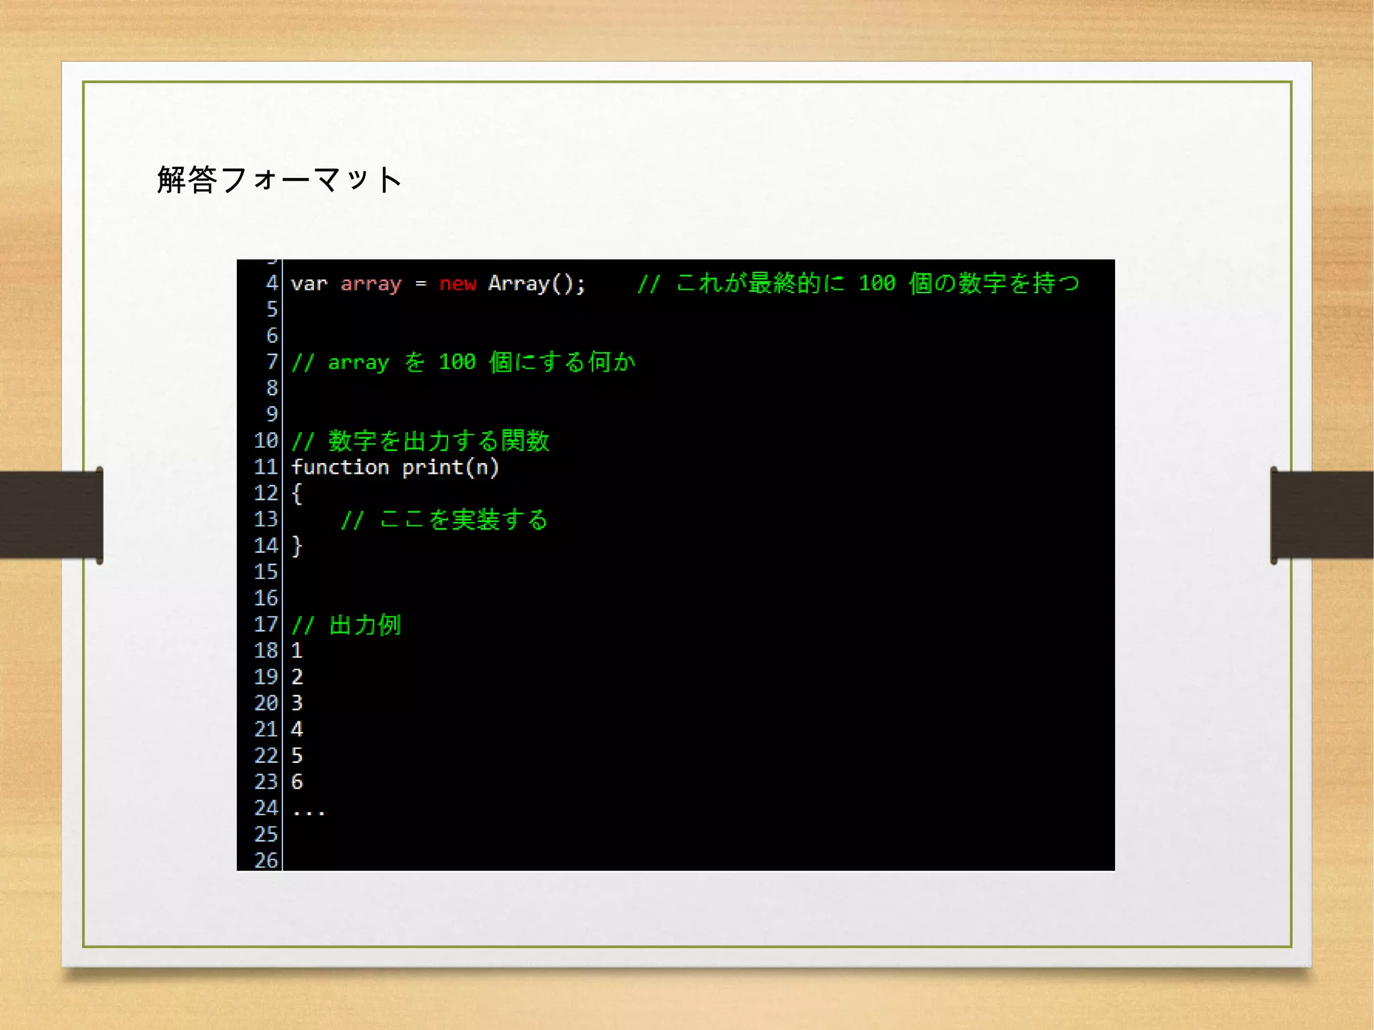Click the output value 2 on line 19
This screenshot has width=1374, height=1030.
point(297,677)
